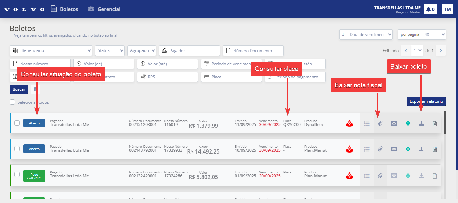This screenshot has width=458, height=203.
Task: Open the Data de vencimento sort dropdown
Action: click(x=365, y=34)
